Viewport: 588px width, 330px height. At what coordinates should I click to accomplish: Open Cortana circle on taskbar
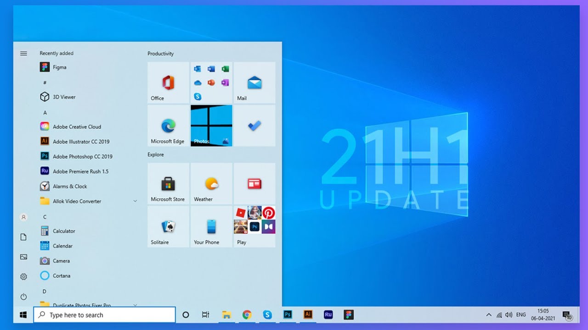[186, 315]
